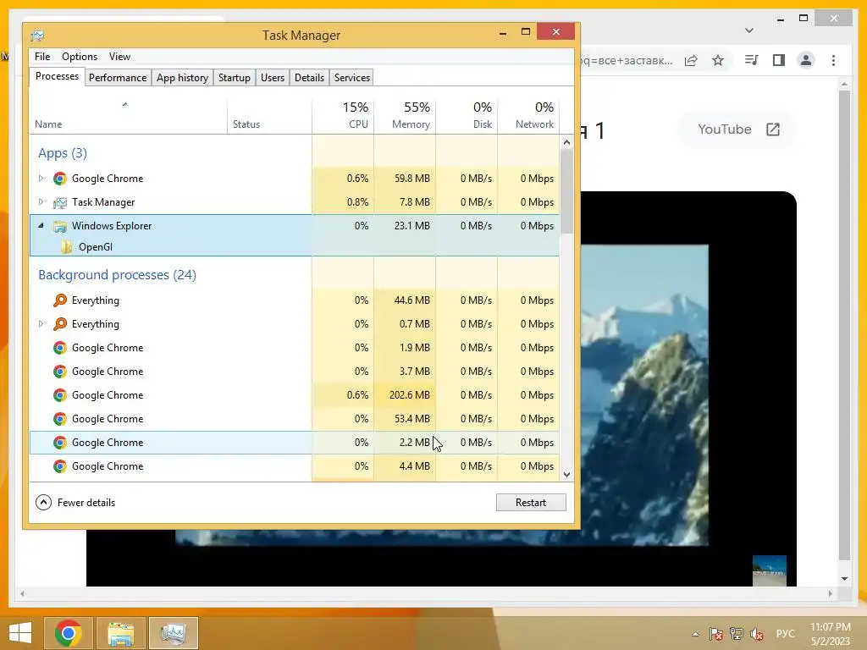
Task: Click the Fewer details arrow icon
Action: tap(43, 503)
